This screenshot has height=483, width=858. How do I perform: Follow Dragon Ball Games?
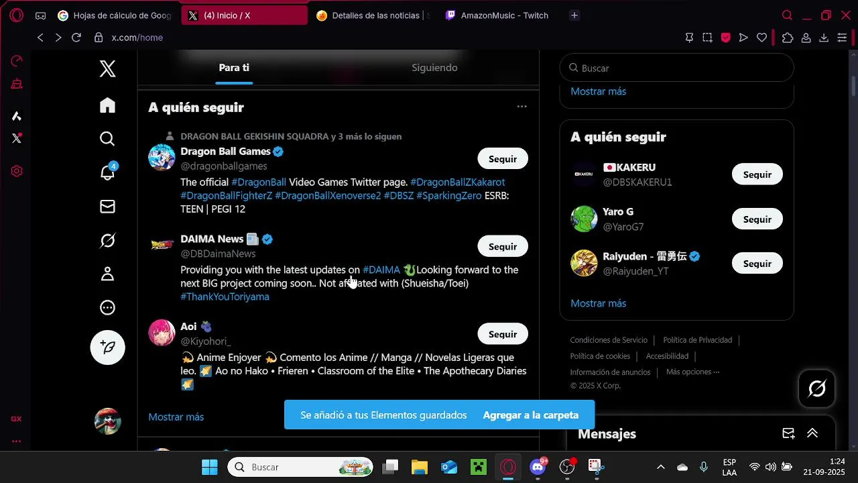click(x=503, y=159)
